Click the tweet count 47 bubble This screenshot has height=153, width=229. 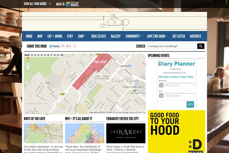point(63,46)
